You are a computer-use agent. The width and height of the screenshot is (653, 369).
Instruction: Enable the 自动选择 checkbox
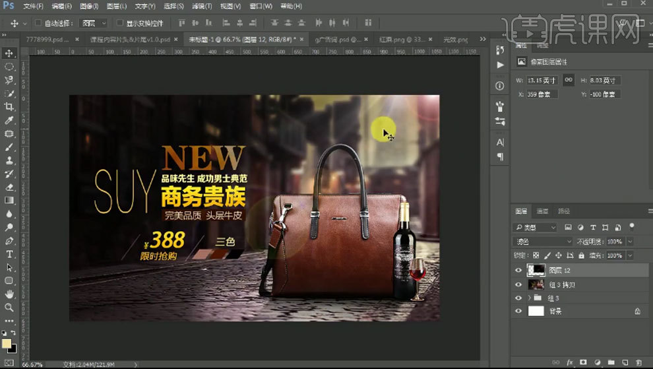[38, 23]
